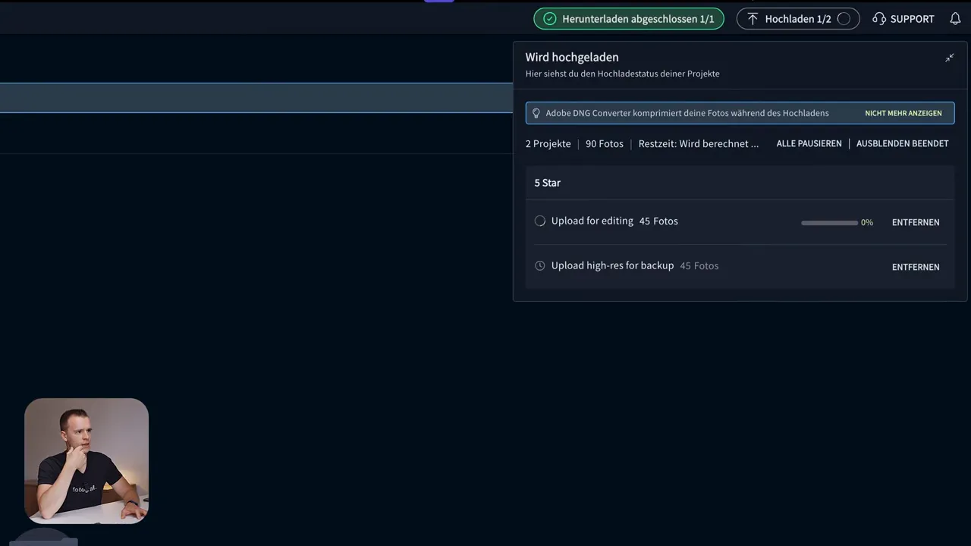
Task: Click the 0% upload progress bar
Action: click(x=829, y=222)
